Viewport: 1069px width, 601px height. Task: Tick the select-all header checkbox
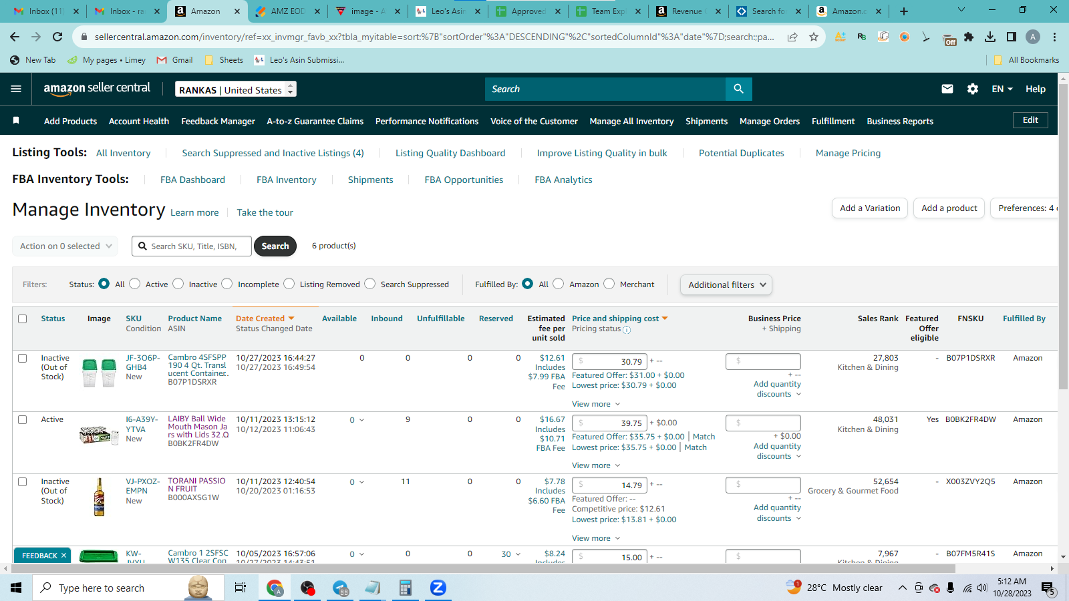[22, 319]
